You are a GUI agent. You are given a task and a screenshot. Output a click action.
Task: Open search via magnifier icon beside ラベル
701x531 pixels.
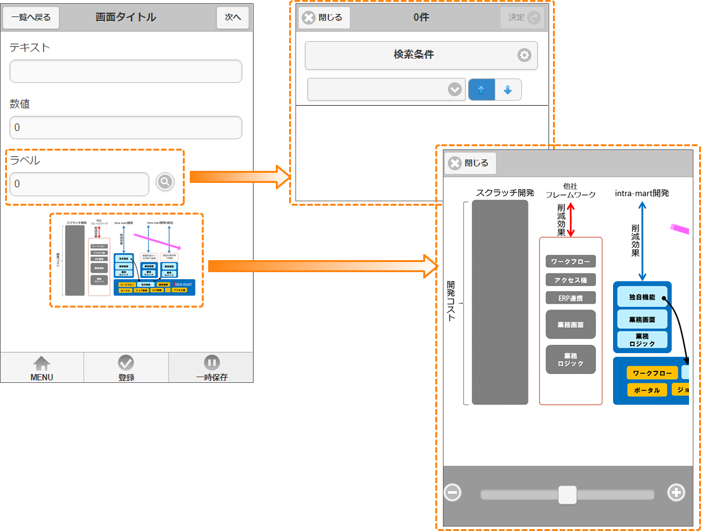coord(165,182)
